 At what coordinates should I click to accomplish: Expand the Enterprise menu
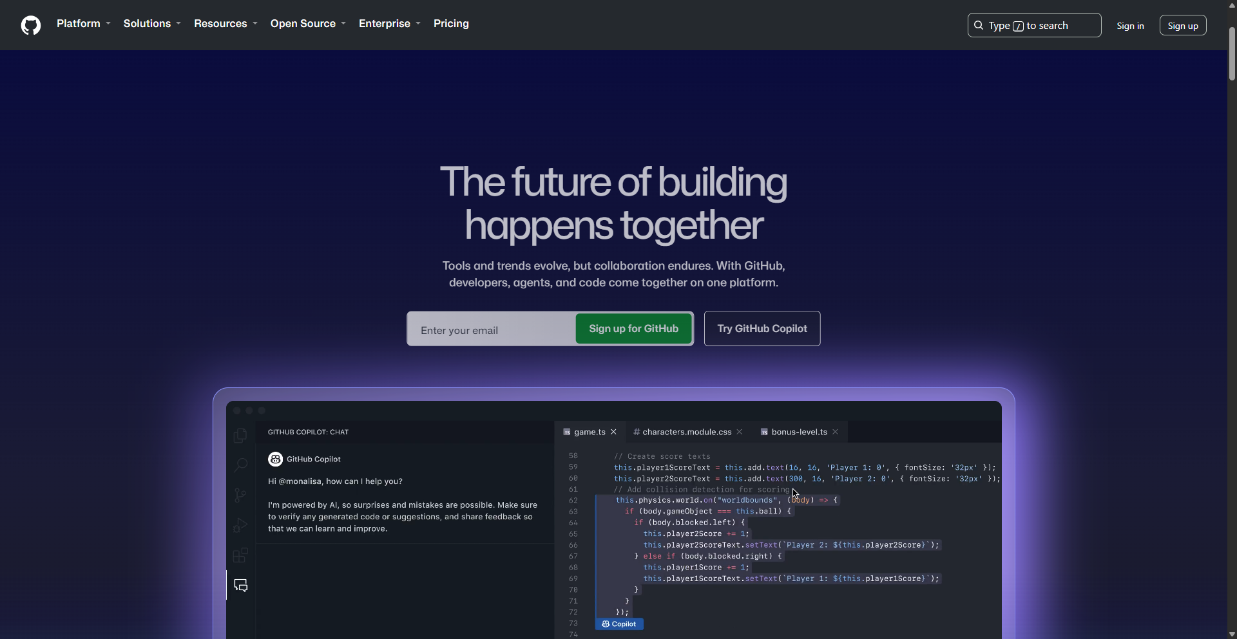(x=390, y=24)
